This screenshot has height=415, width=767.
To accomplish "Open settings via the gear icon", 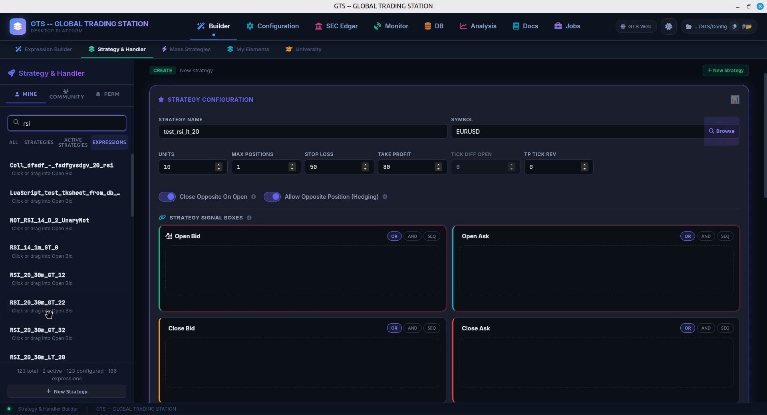I will [x=668, y=26].
